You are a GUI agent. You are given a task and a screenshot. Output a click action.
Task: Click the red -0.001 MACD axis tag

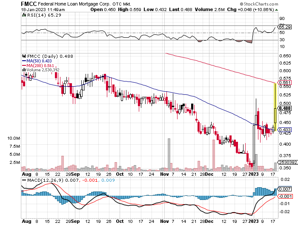(x=285, y=196)
